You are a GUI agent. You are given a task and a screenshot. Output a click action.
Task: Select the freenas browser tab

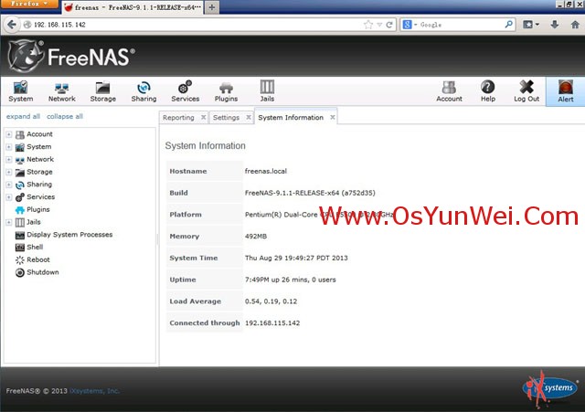(133, 7)
